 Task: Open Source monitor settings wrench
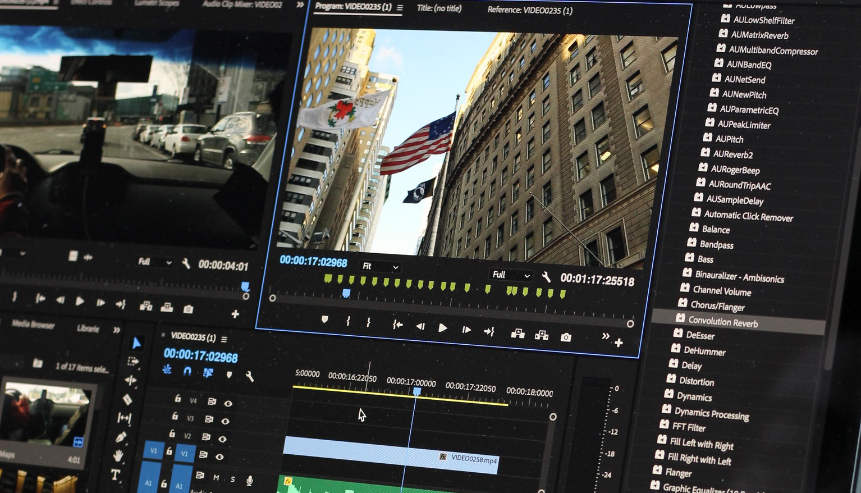[x=186, y=263]
